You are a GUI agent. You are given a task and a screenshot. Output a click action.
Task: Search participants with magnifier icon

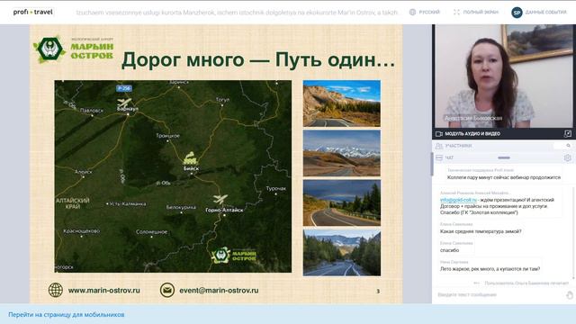click(568, 146)
